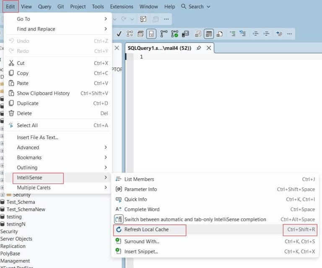Image resolution: width=322 pixels, height=268 pixels.
Task: Click the Cut scissors icon
Action: click(x=11, y=63)
